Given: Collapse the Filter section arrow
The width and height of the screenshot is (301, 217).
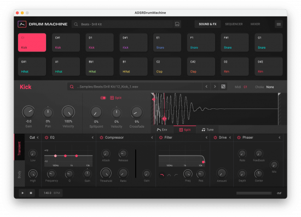Looking at the screenshot, I should point(206,138).
